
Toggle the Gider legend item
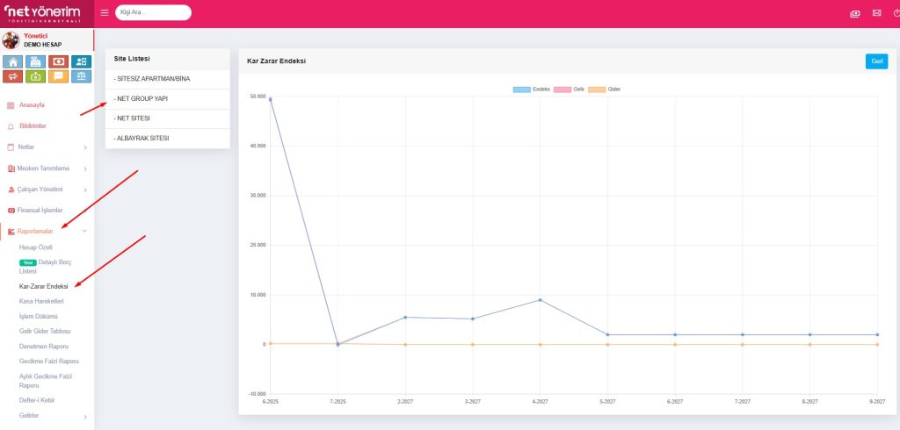click(x=604, y=90)
